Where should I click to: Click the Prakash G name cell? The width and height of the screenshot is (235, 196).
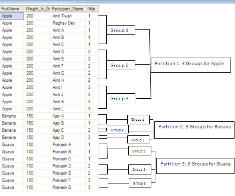pos(68,187)
